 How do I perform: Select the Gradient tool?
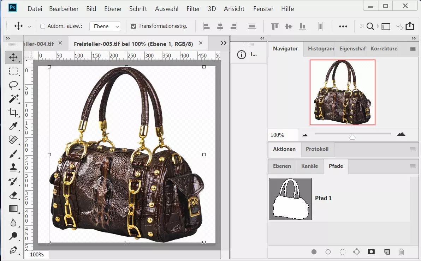[13, 209]
